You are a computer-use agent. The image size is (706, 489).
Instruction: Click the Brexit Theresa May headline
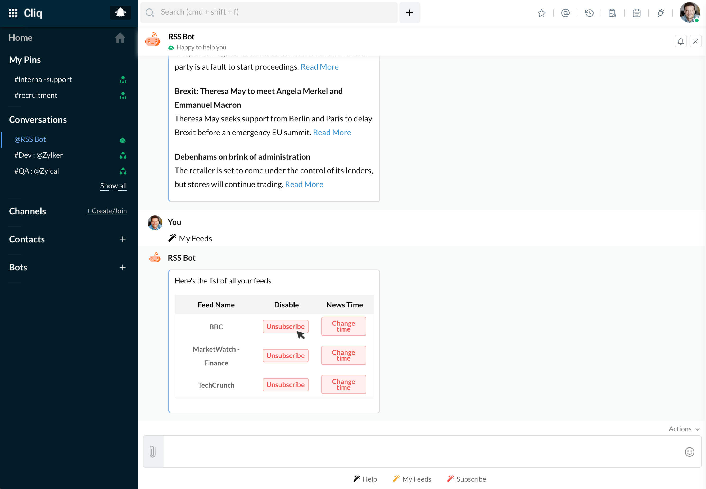pos(258,98)
